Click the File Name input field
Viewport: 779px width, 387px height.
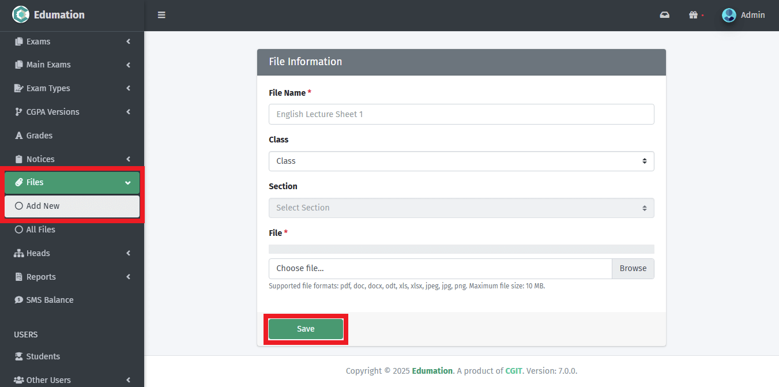point(461,114)
